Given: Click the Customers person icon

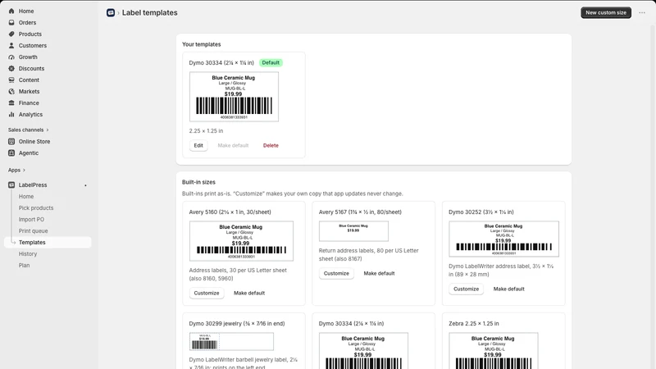Looking at the screenshot, I should click(x=11, y=46).
